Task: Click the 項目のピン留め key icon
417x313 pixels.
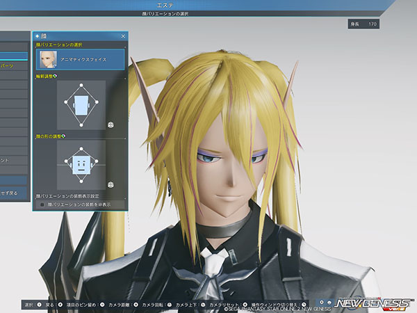Action: pyautogui.click(x=102, y=305)
